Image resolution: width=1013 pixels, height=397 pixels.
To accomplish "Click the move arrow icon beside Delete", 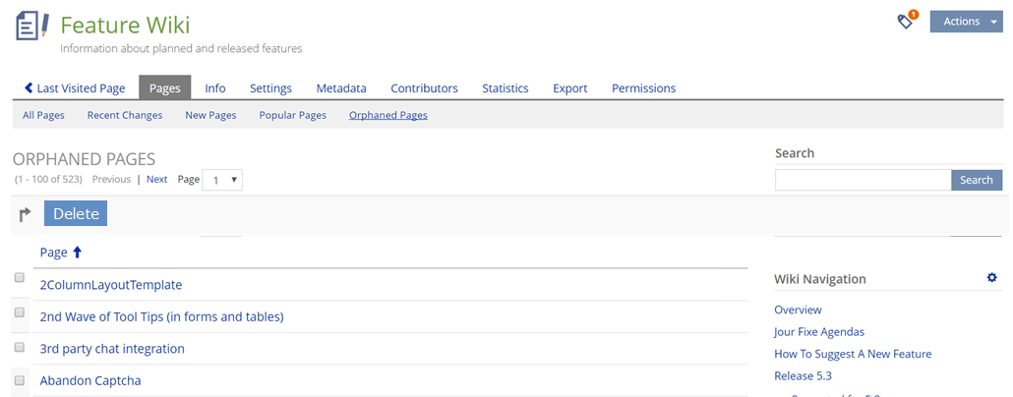I will click(26, 214).
